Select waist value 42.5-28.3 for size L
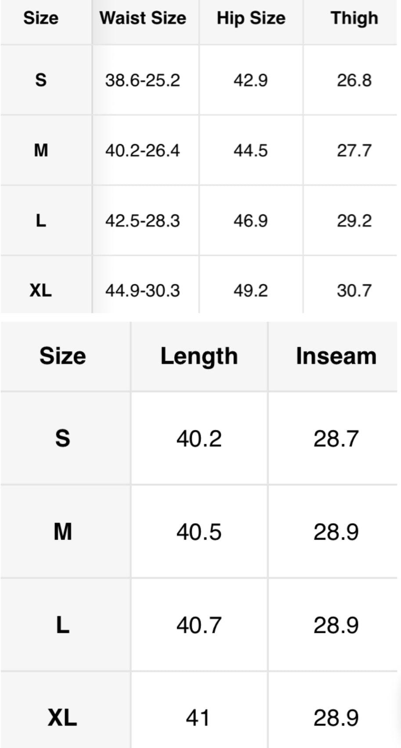401x748 pixels. tap(143, 221)
